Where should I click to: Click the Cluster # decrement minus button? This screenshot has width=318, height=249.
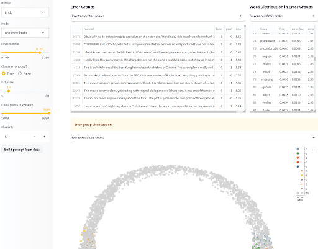(x=34, y=137)
